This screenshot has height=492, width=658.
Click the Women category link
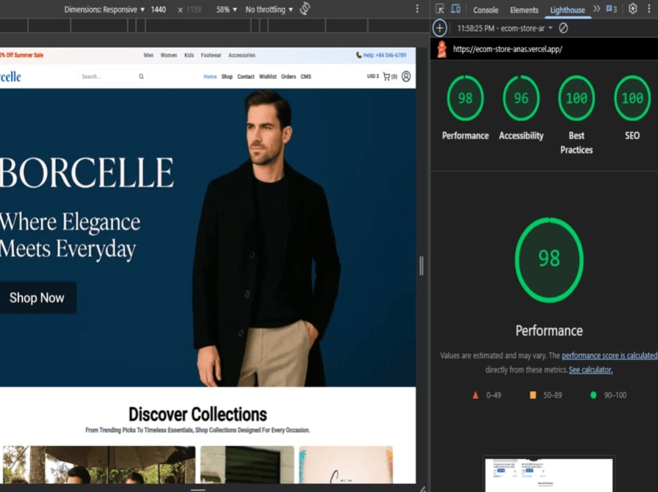click(x=168, y=55)
